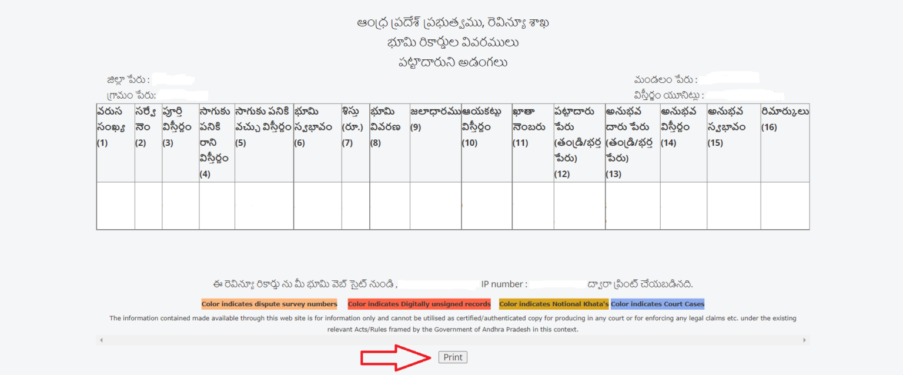Select the orange 'dispute survey numbers' legend swatch

(x=269, y=304)
